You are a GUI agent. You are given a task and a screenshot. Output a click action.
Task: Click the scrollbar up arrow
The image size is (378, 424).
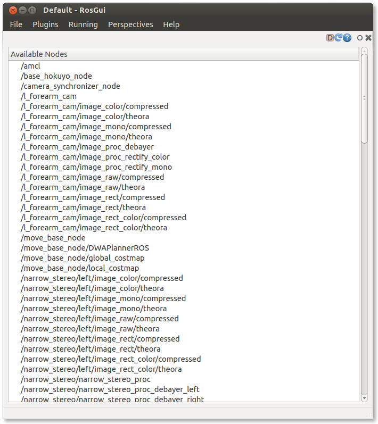364,51
